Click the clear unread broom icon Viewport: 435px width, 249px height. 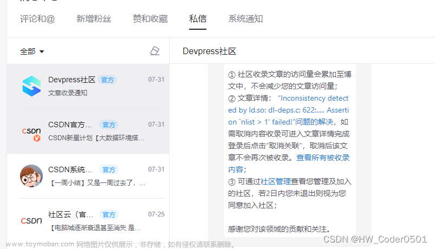[154, 51]
